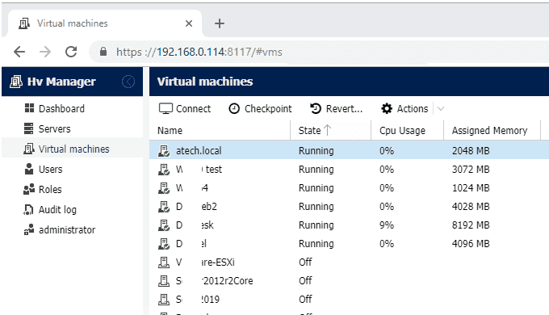Select the Virtual machines sidebar icon
The height and width of the screenshot is (315, 549).
29,149
